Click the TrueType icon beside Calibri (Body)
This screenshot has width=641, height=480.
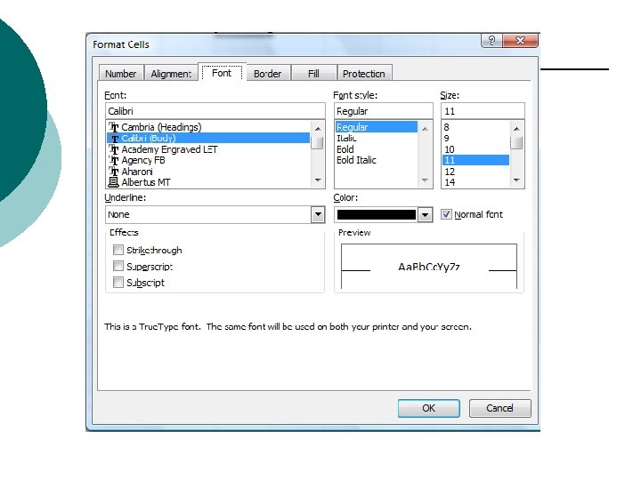(x=114, y=139)
